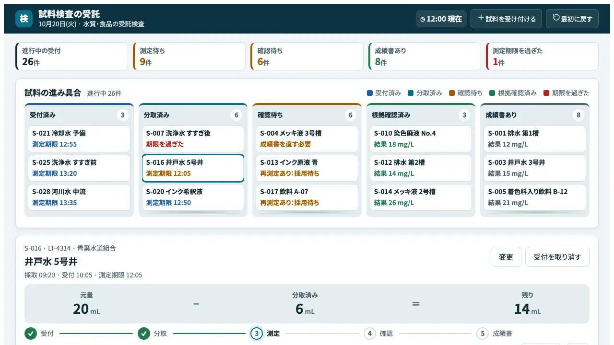
Task: Click the 受付を取り消す button
Action: (557, 257)
